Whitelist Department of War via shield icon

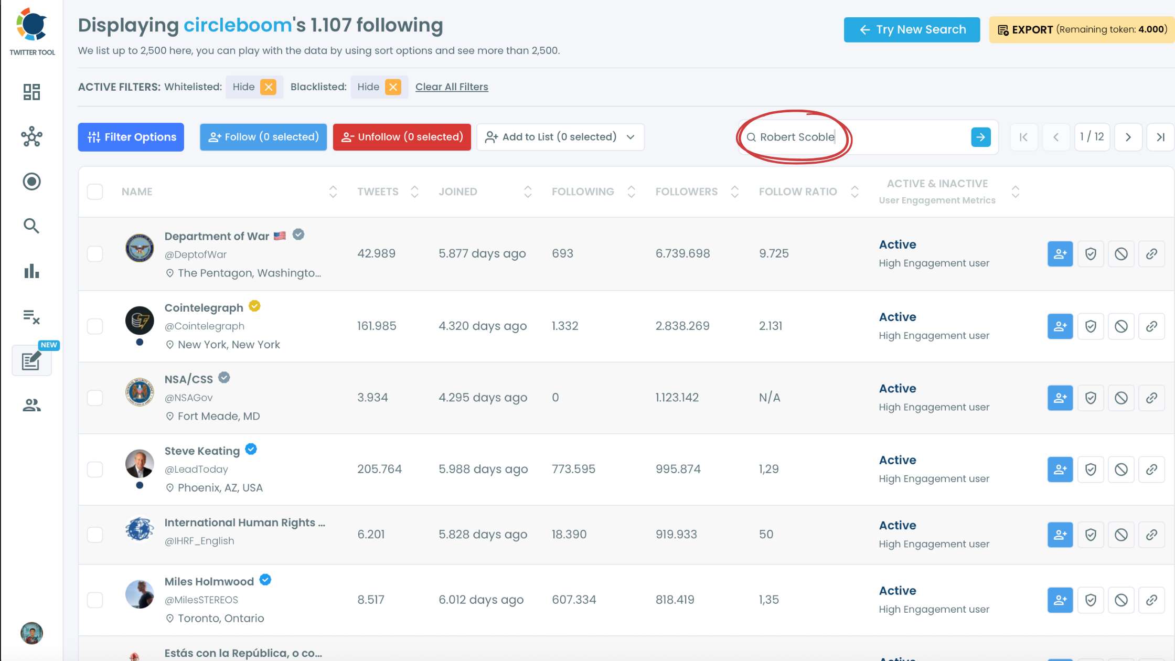point(1091,254)
